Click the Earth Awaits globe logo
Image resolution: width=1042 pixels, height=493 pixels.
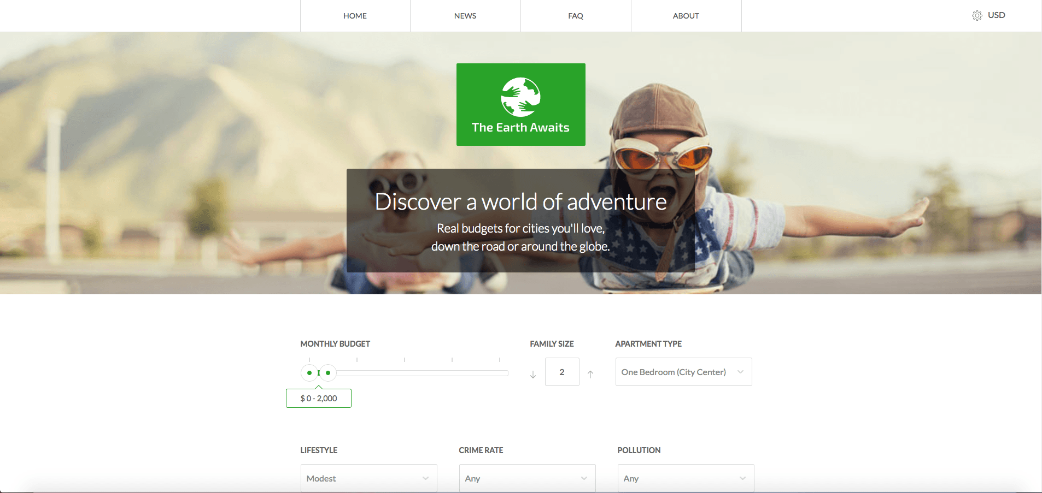520,97
